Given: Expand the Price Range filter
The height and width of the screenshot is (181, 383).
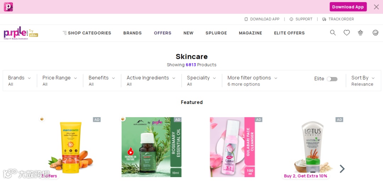Looking at the screenshot, I should pos(60,81).
